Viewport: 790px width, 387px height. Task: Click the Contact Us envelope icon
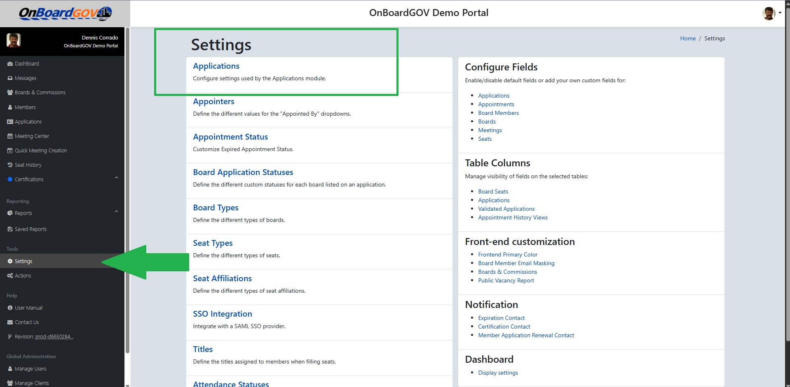pyautogui.click(x=10, y=322)
